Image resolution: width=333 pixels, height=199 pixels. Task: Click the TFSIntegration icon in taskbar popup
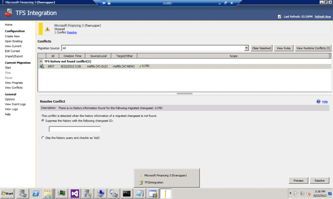pos(141,182)
